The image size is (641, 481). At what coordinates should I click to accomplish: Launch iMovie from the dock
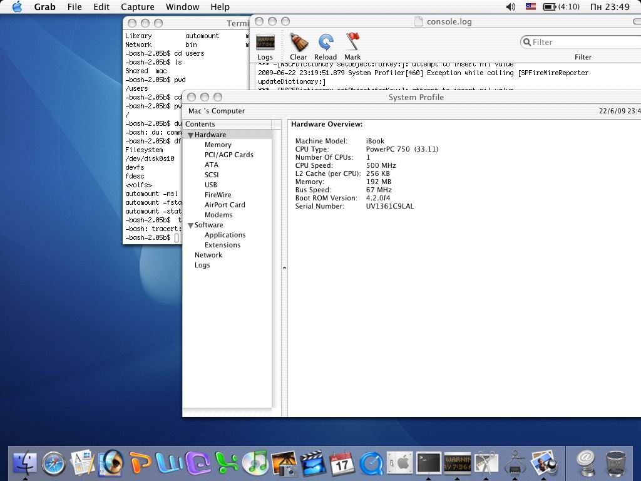(313, 463)
